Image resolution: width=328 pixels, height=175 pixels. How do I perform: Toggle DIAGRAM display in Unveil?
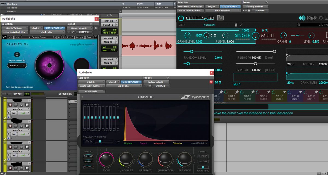pyautogui.click(x=88, y=167)
